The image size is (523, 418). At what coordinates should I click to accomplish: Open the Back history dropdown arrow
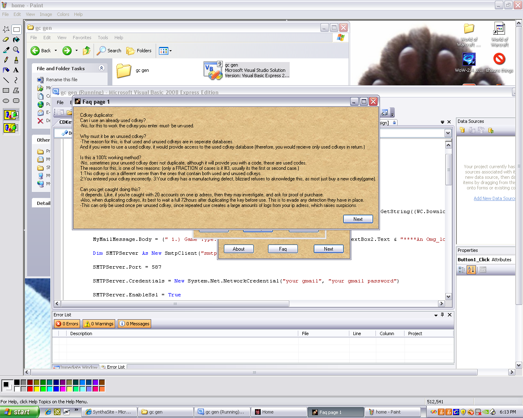click(56, 51)
